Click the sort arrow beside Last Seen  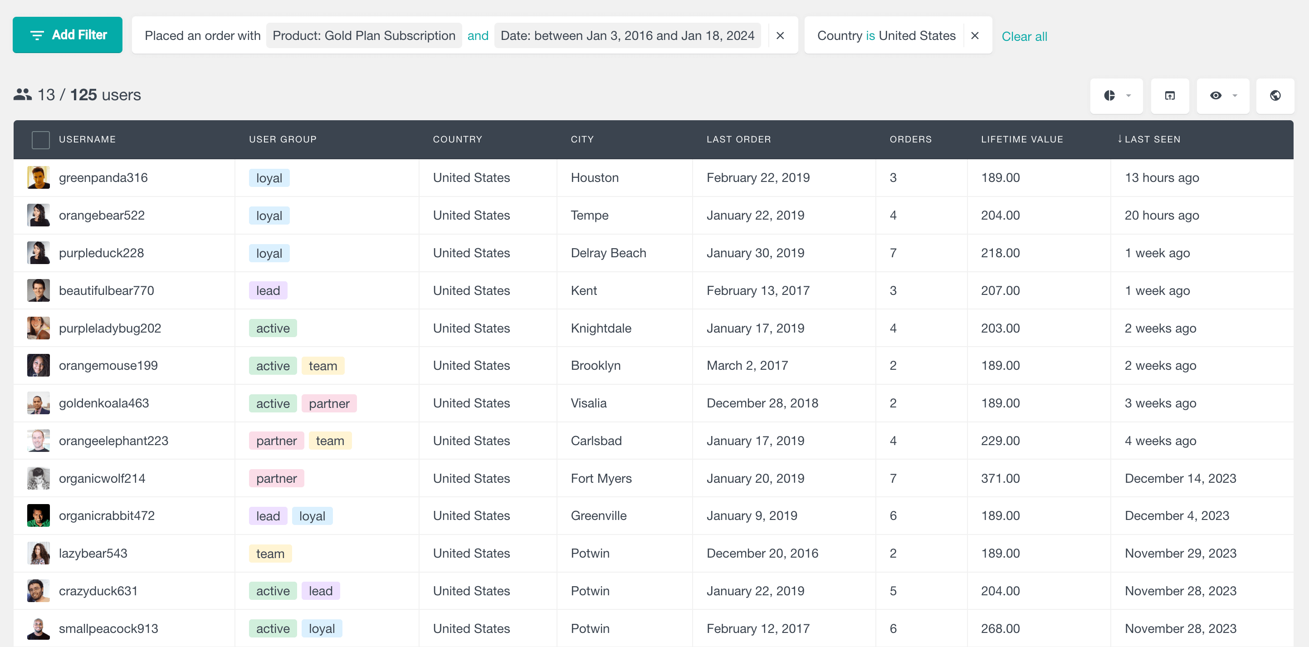(x=1119, y=139)
